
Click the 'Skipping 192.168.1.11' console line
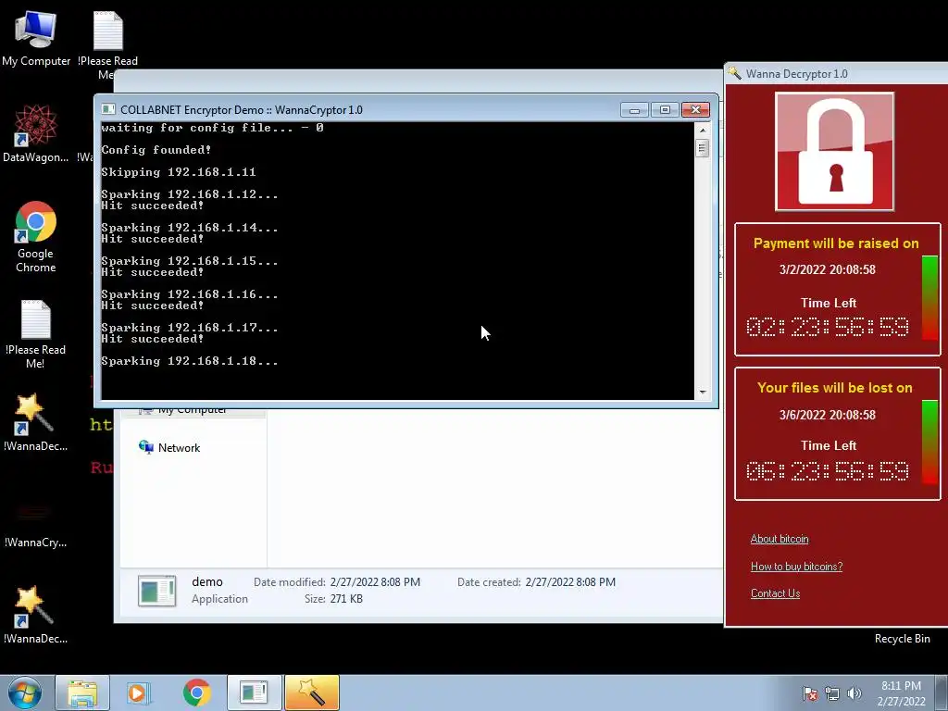click(179, 172)
